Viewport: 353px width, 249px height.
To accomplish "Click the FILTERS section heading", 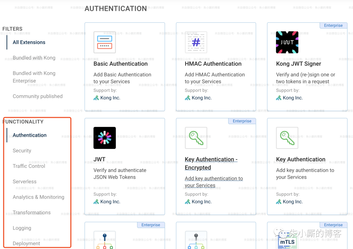I will tap(12, 29).
